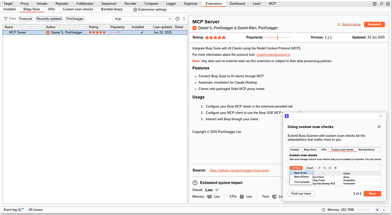Switch to the APIs sub-tab

(x=51, y=9)
